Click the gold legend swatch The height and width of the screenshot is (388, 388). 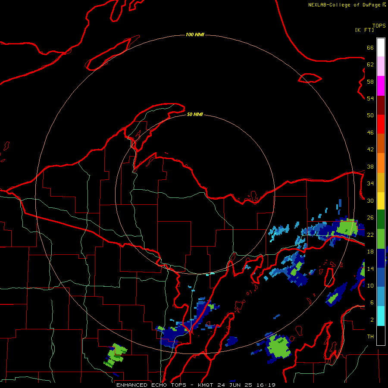pyautogui.click(x=381, y=182)
